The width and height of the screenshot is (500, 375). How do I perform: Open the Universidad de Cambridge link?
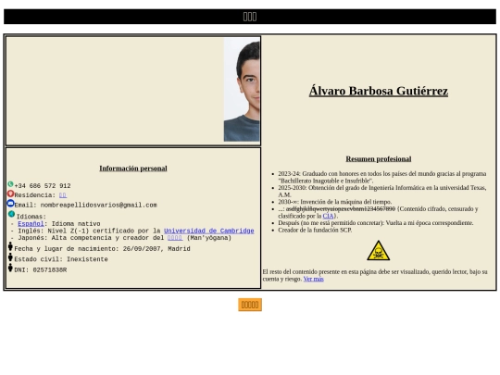[209, 231]
